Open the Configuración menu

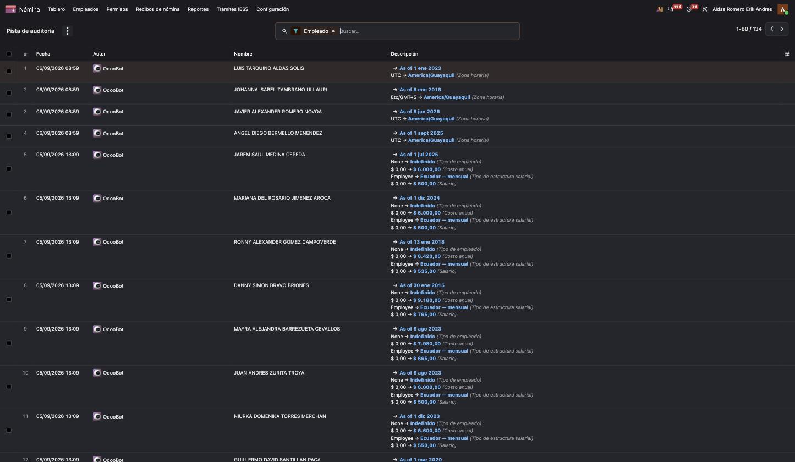(272, 9)
